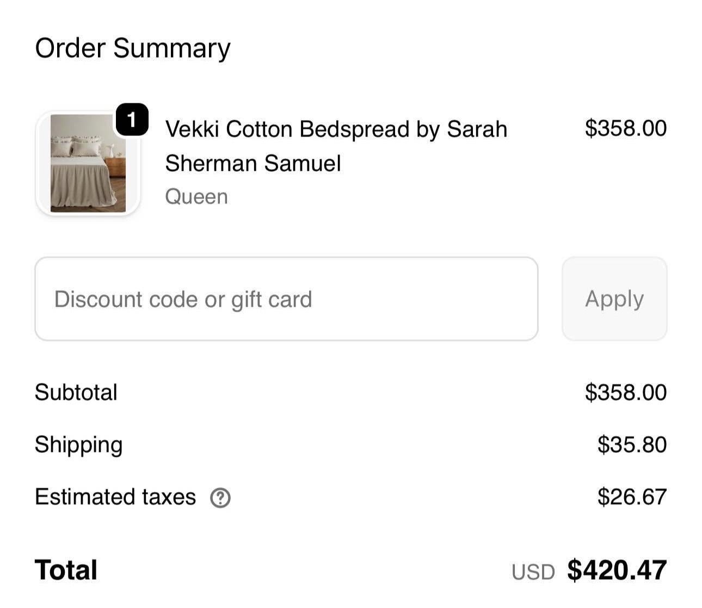Image resolution: width=702 pixels, height=608 pixels.
Task: Click the Sherman Samuel text on second line
Action: tap(253, 163)
